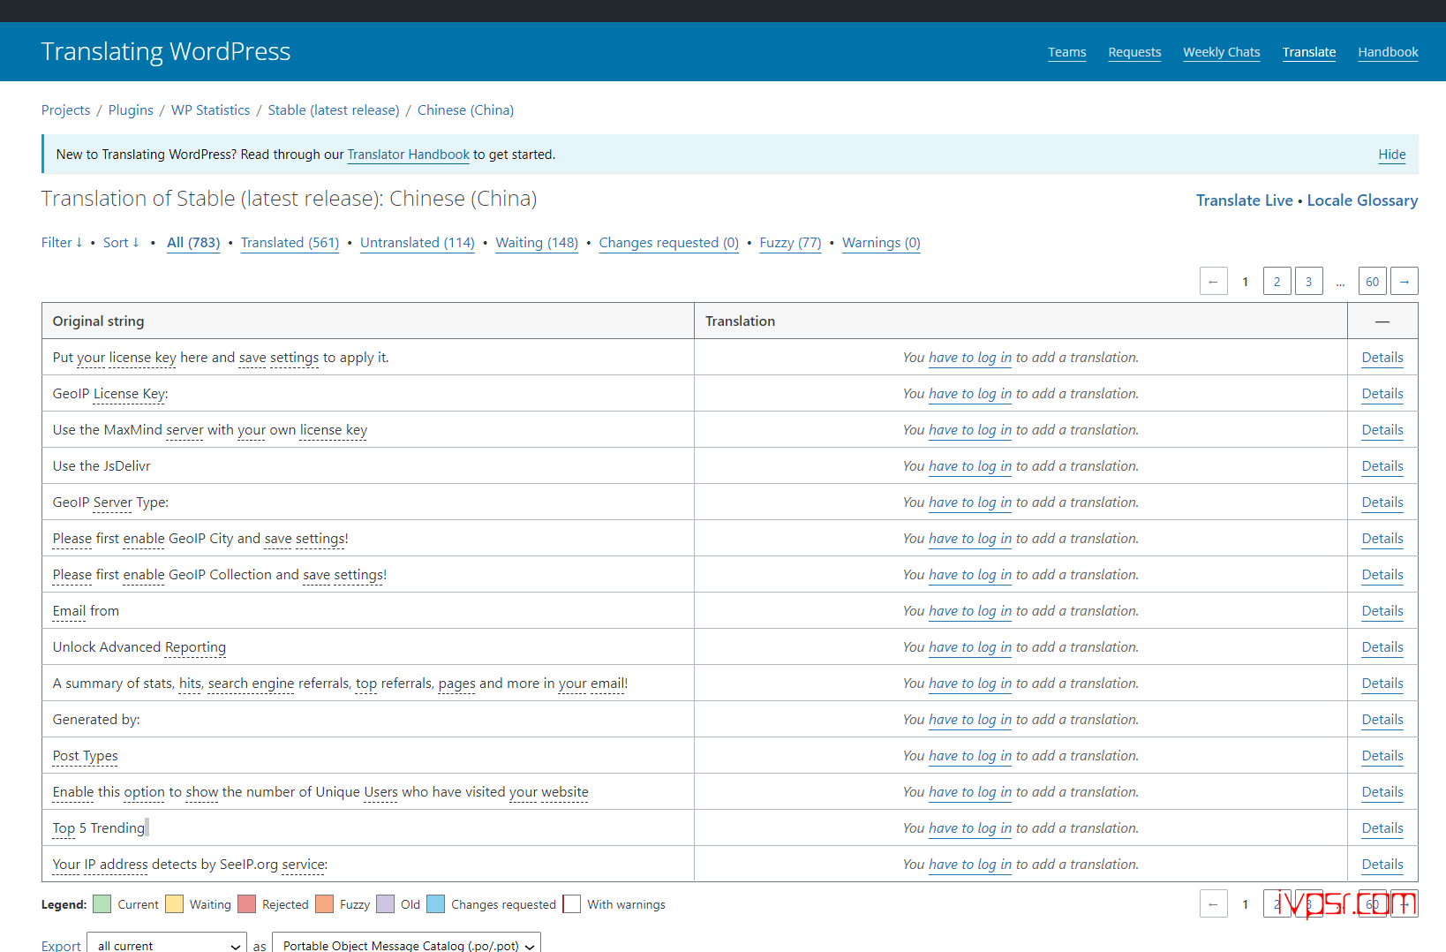Screen dimensions: 1446x952
Task: Open Translate in the header navigation
Action: point(1308,52)
